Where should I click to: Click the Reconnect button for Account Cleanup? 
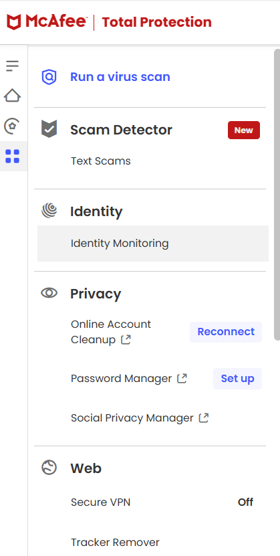point(226,332)
